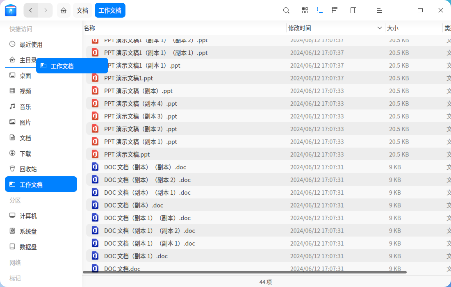The width and height of the screenshot is (451, 287).
Task: Go forward using the navigation arrow
Action: point(46,10)
